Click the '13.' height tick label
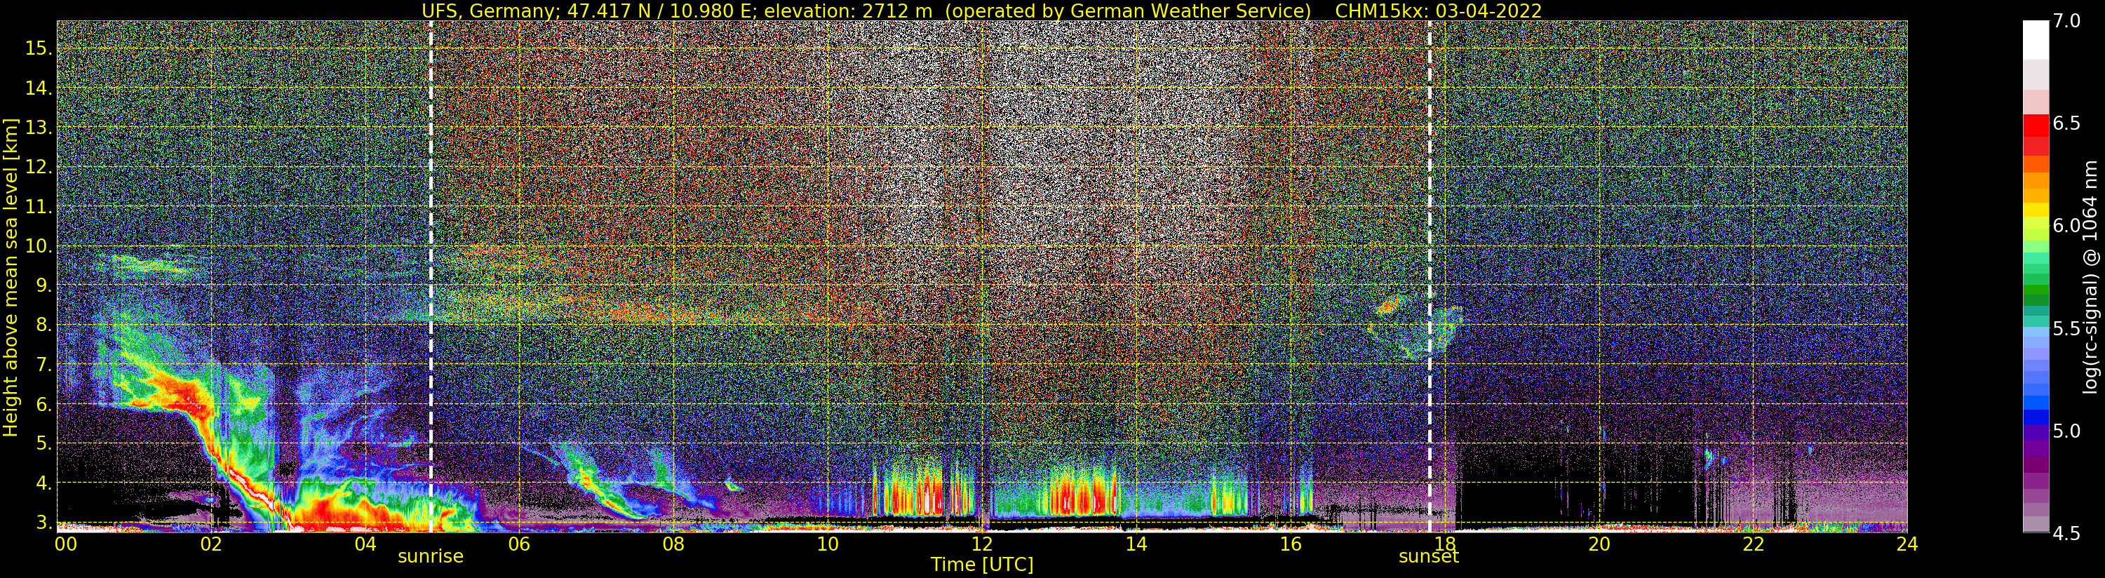This screenshot has width=2105, height=578. (39, 128)
